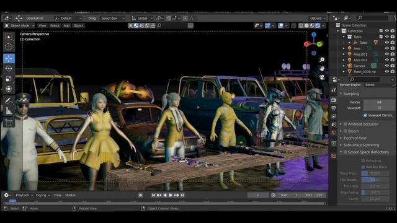Open the Scene properties tab

(x=334, y=125)
